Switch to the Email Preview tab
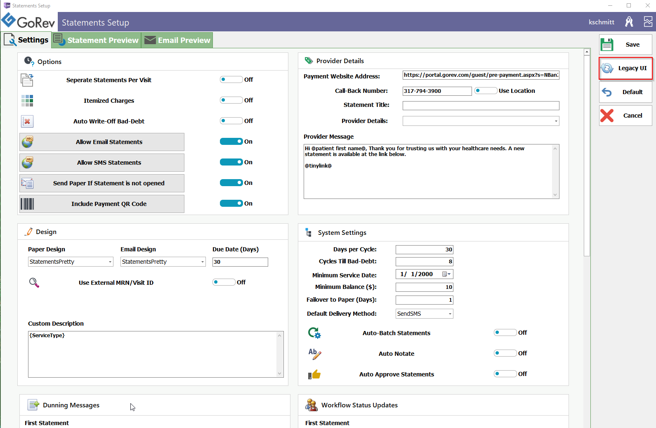 (177, 40)
